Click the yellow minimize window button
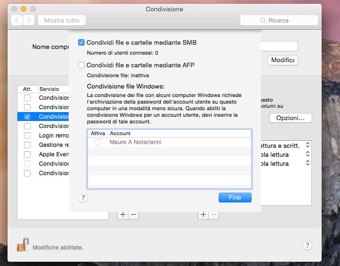This screenshot has height=266, width=340. (24, 9)
